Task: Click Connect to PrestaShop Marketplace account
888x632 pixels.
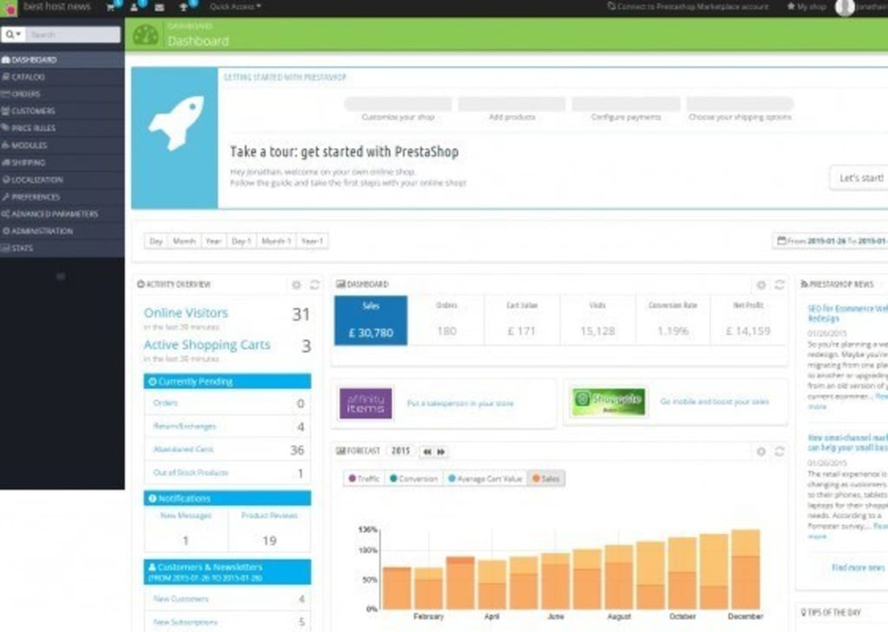Action: pyautogui.click(x=688, y=7)
